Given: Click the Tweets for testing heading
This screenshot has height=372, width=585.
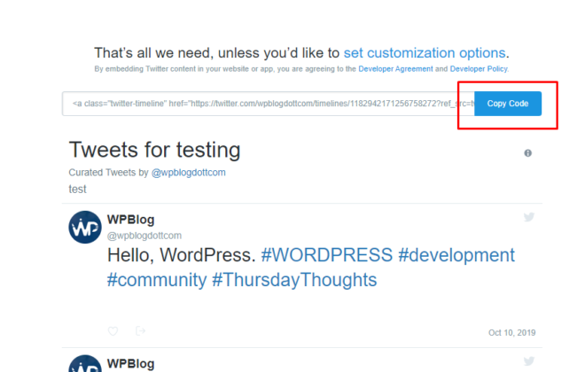Looking at the screenshot, I should [x=154, y=150].
